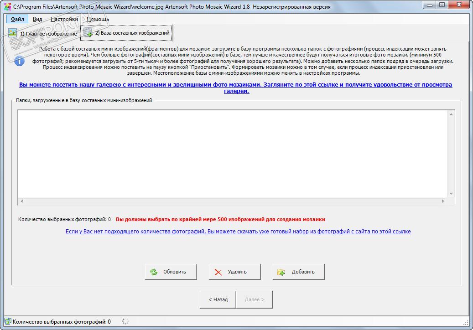The image size is (473, 330).
Task: Click the add folder icon
Action: click(281, 272)
